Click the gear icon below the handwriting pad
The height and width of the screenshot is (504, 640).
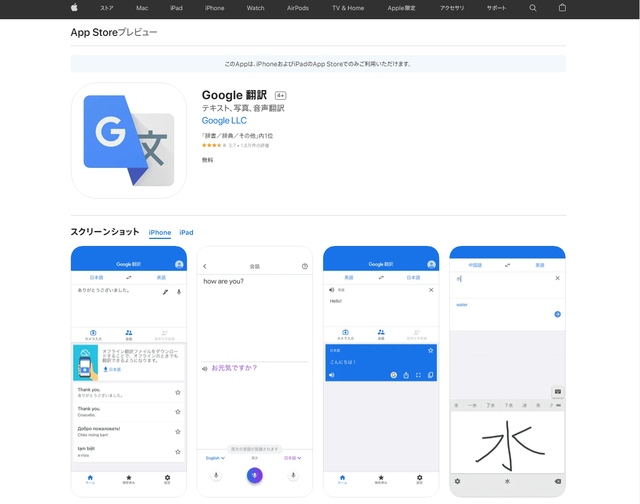point(458,481)
